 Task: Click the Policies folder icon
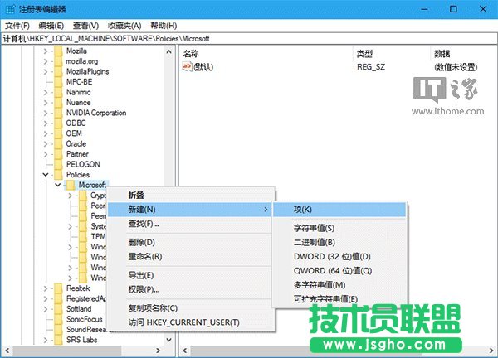[58, 175]
